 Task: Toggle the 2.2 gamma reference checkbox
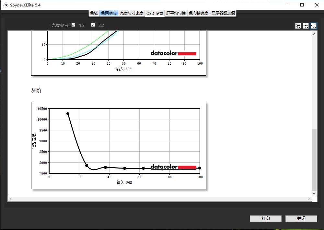(x=93, y=25)
